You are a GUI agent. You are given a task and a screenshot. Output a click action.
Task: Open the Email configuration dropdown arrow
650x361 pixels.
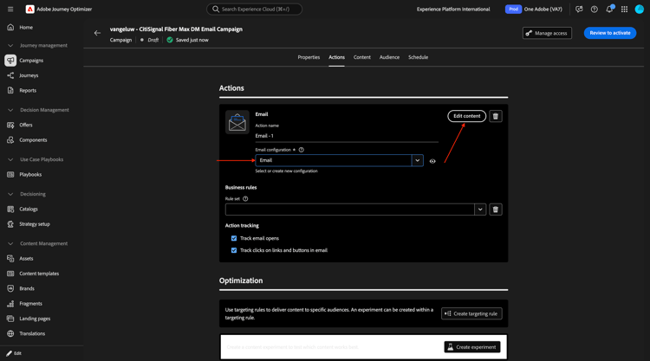(418, 160)
